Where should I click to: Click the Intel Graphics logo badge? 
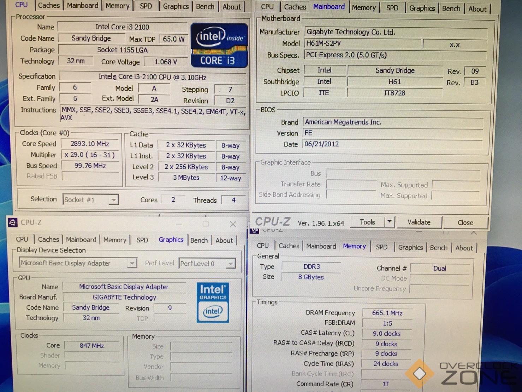tap(213, 302)
